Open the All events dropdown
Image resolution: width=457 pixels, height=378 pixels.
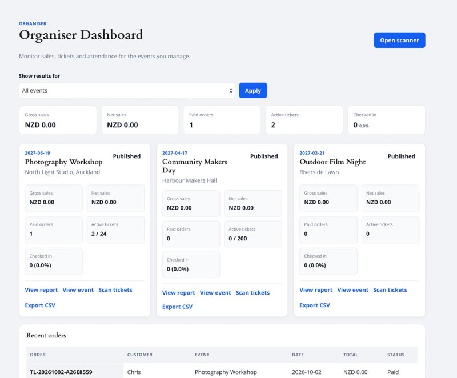[127, 91]
